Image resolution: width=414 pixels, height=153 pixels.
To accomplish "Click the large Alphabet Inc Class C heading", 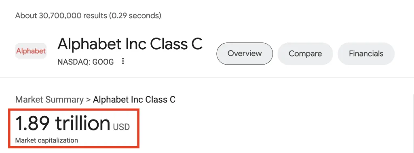I will point(130,44).
